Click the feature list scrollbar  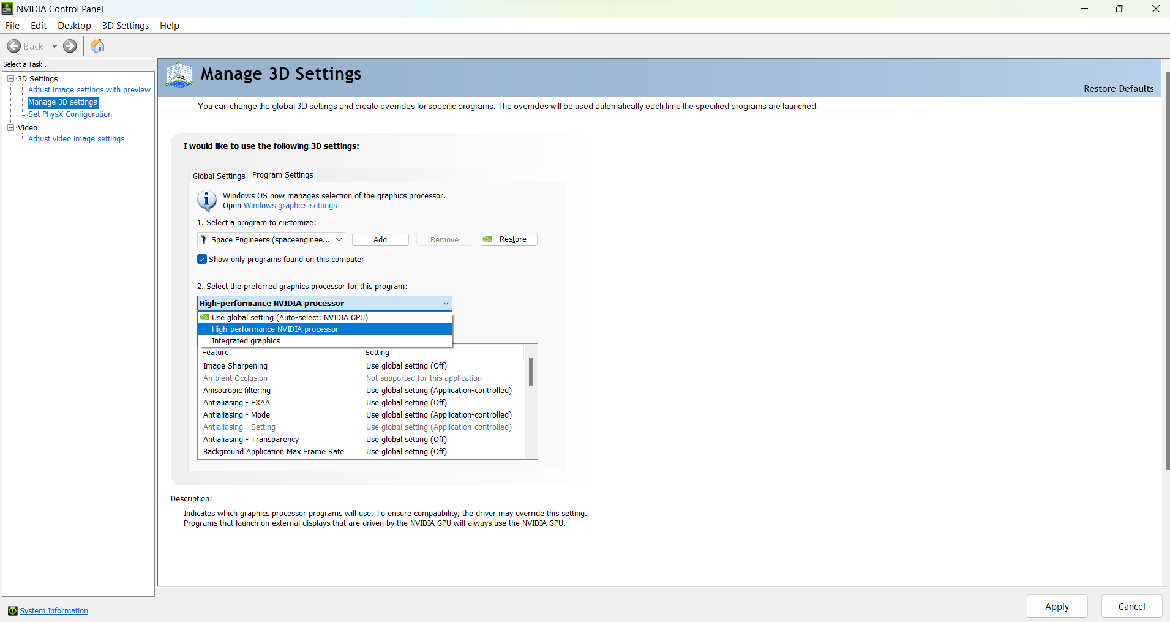(530, 372)
